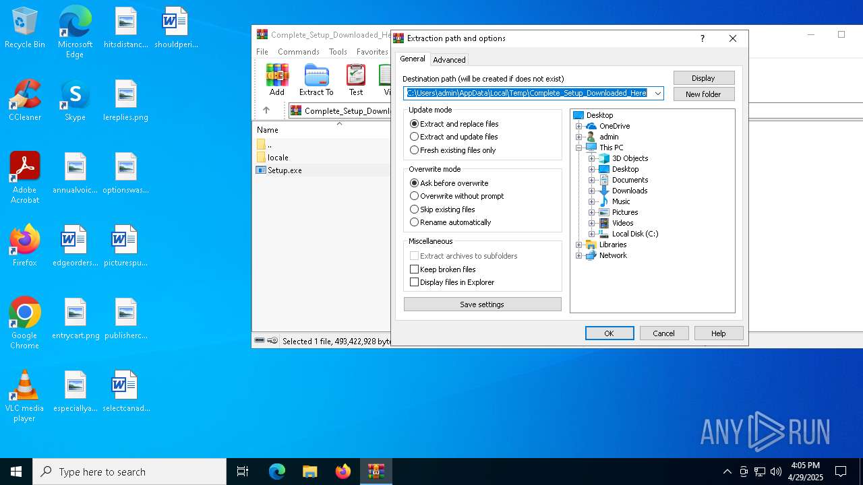Open the destination path dropdown arrow

click(x=657, y=94)
